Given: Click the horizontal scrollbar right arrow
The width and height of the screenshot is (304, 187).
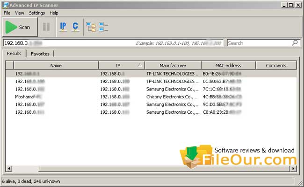Looking at the screenshot, I should pyautogui.click(x=293, y=169).
